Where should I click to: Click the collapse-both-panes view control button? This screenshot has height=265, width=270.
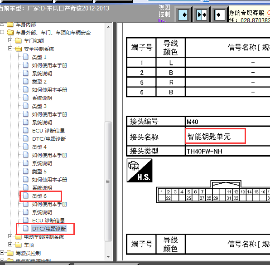(202, 15)
